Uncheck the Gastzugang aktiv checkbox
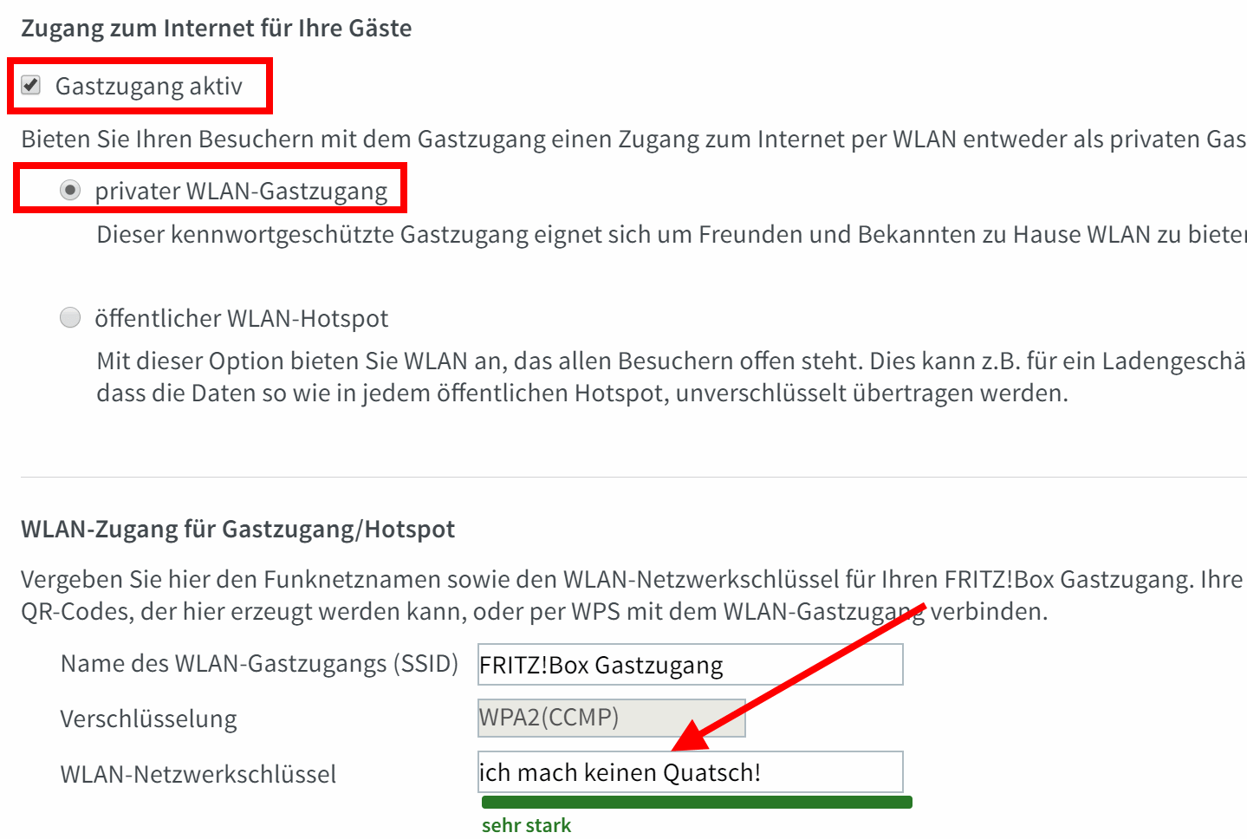 tap(31, 85)
